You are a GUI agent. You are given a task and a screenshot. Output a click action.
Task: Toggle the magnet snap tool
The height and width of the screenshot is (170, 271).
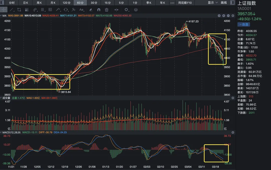[99, 10]
